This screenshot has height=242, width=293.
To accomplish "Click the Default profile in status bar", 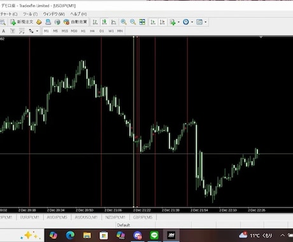I will coord(124,225).
